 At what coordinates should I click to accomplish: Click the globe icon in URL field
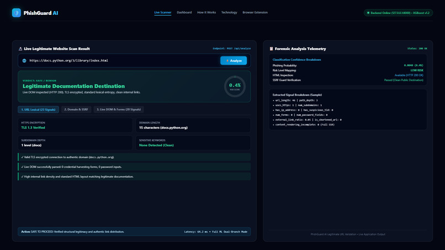point(24,61)
